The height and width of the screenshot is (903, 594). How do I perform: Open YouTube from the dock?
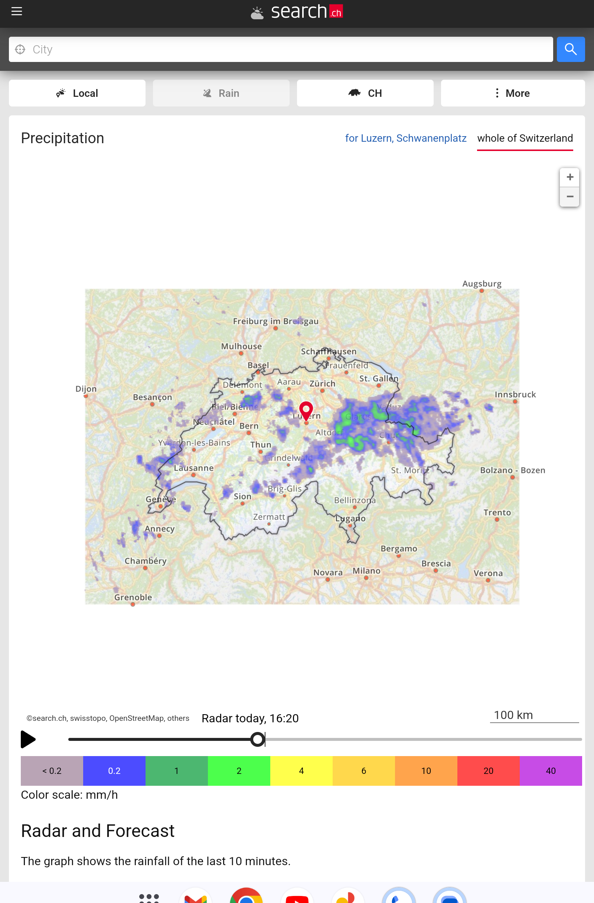297,896
